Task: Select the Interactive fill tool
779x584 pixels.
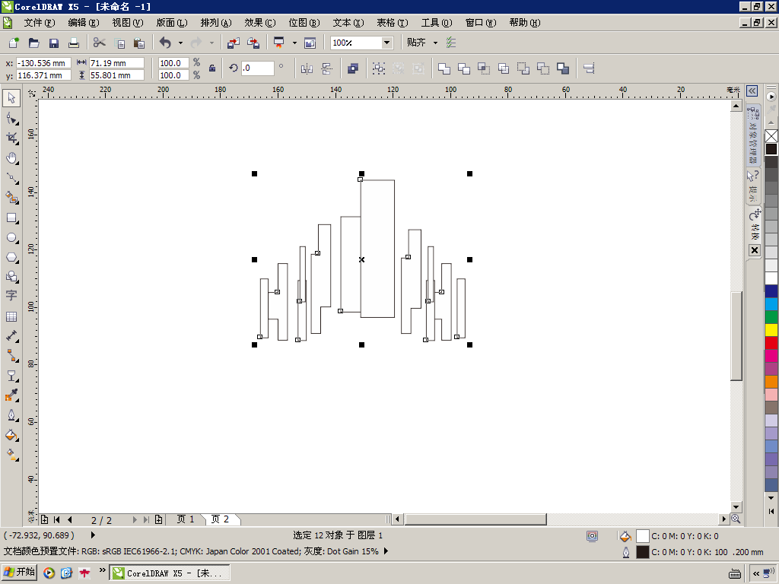Action: (x=11, y=455)
